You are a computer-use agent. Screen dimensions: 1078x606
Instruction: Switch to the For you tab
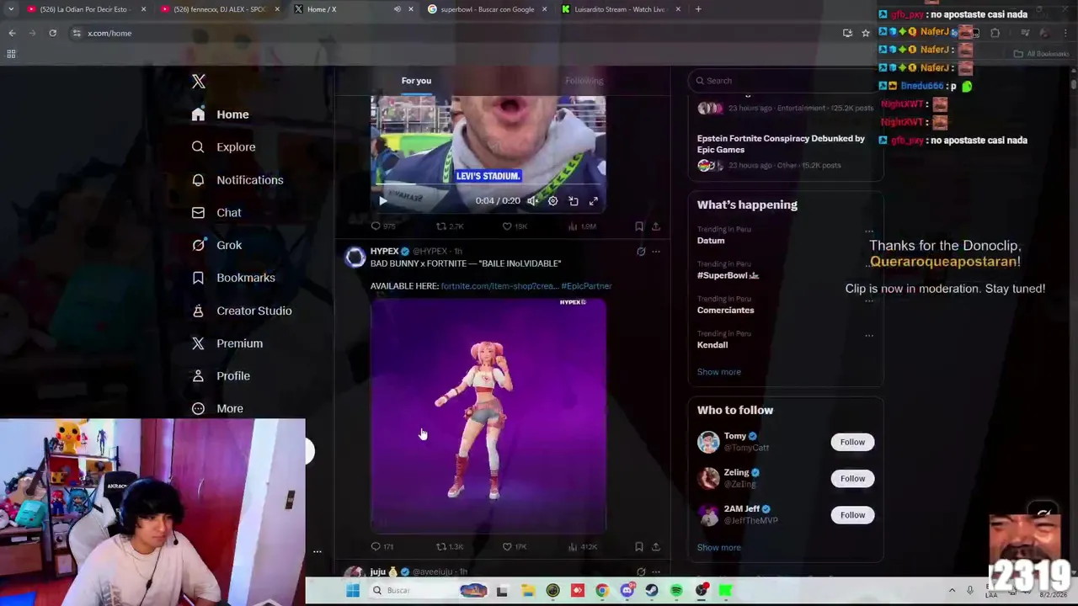416,81
